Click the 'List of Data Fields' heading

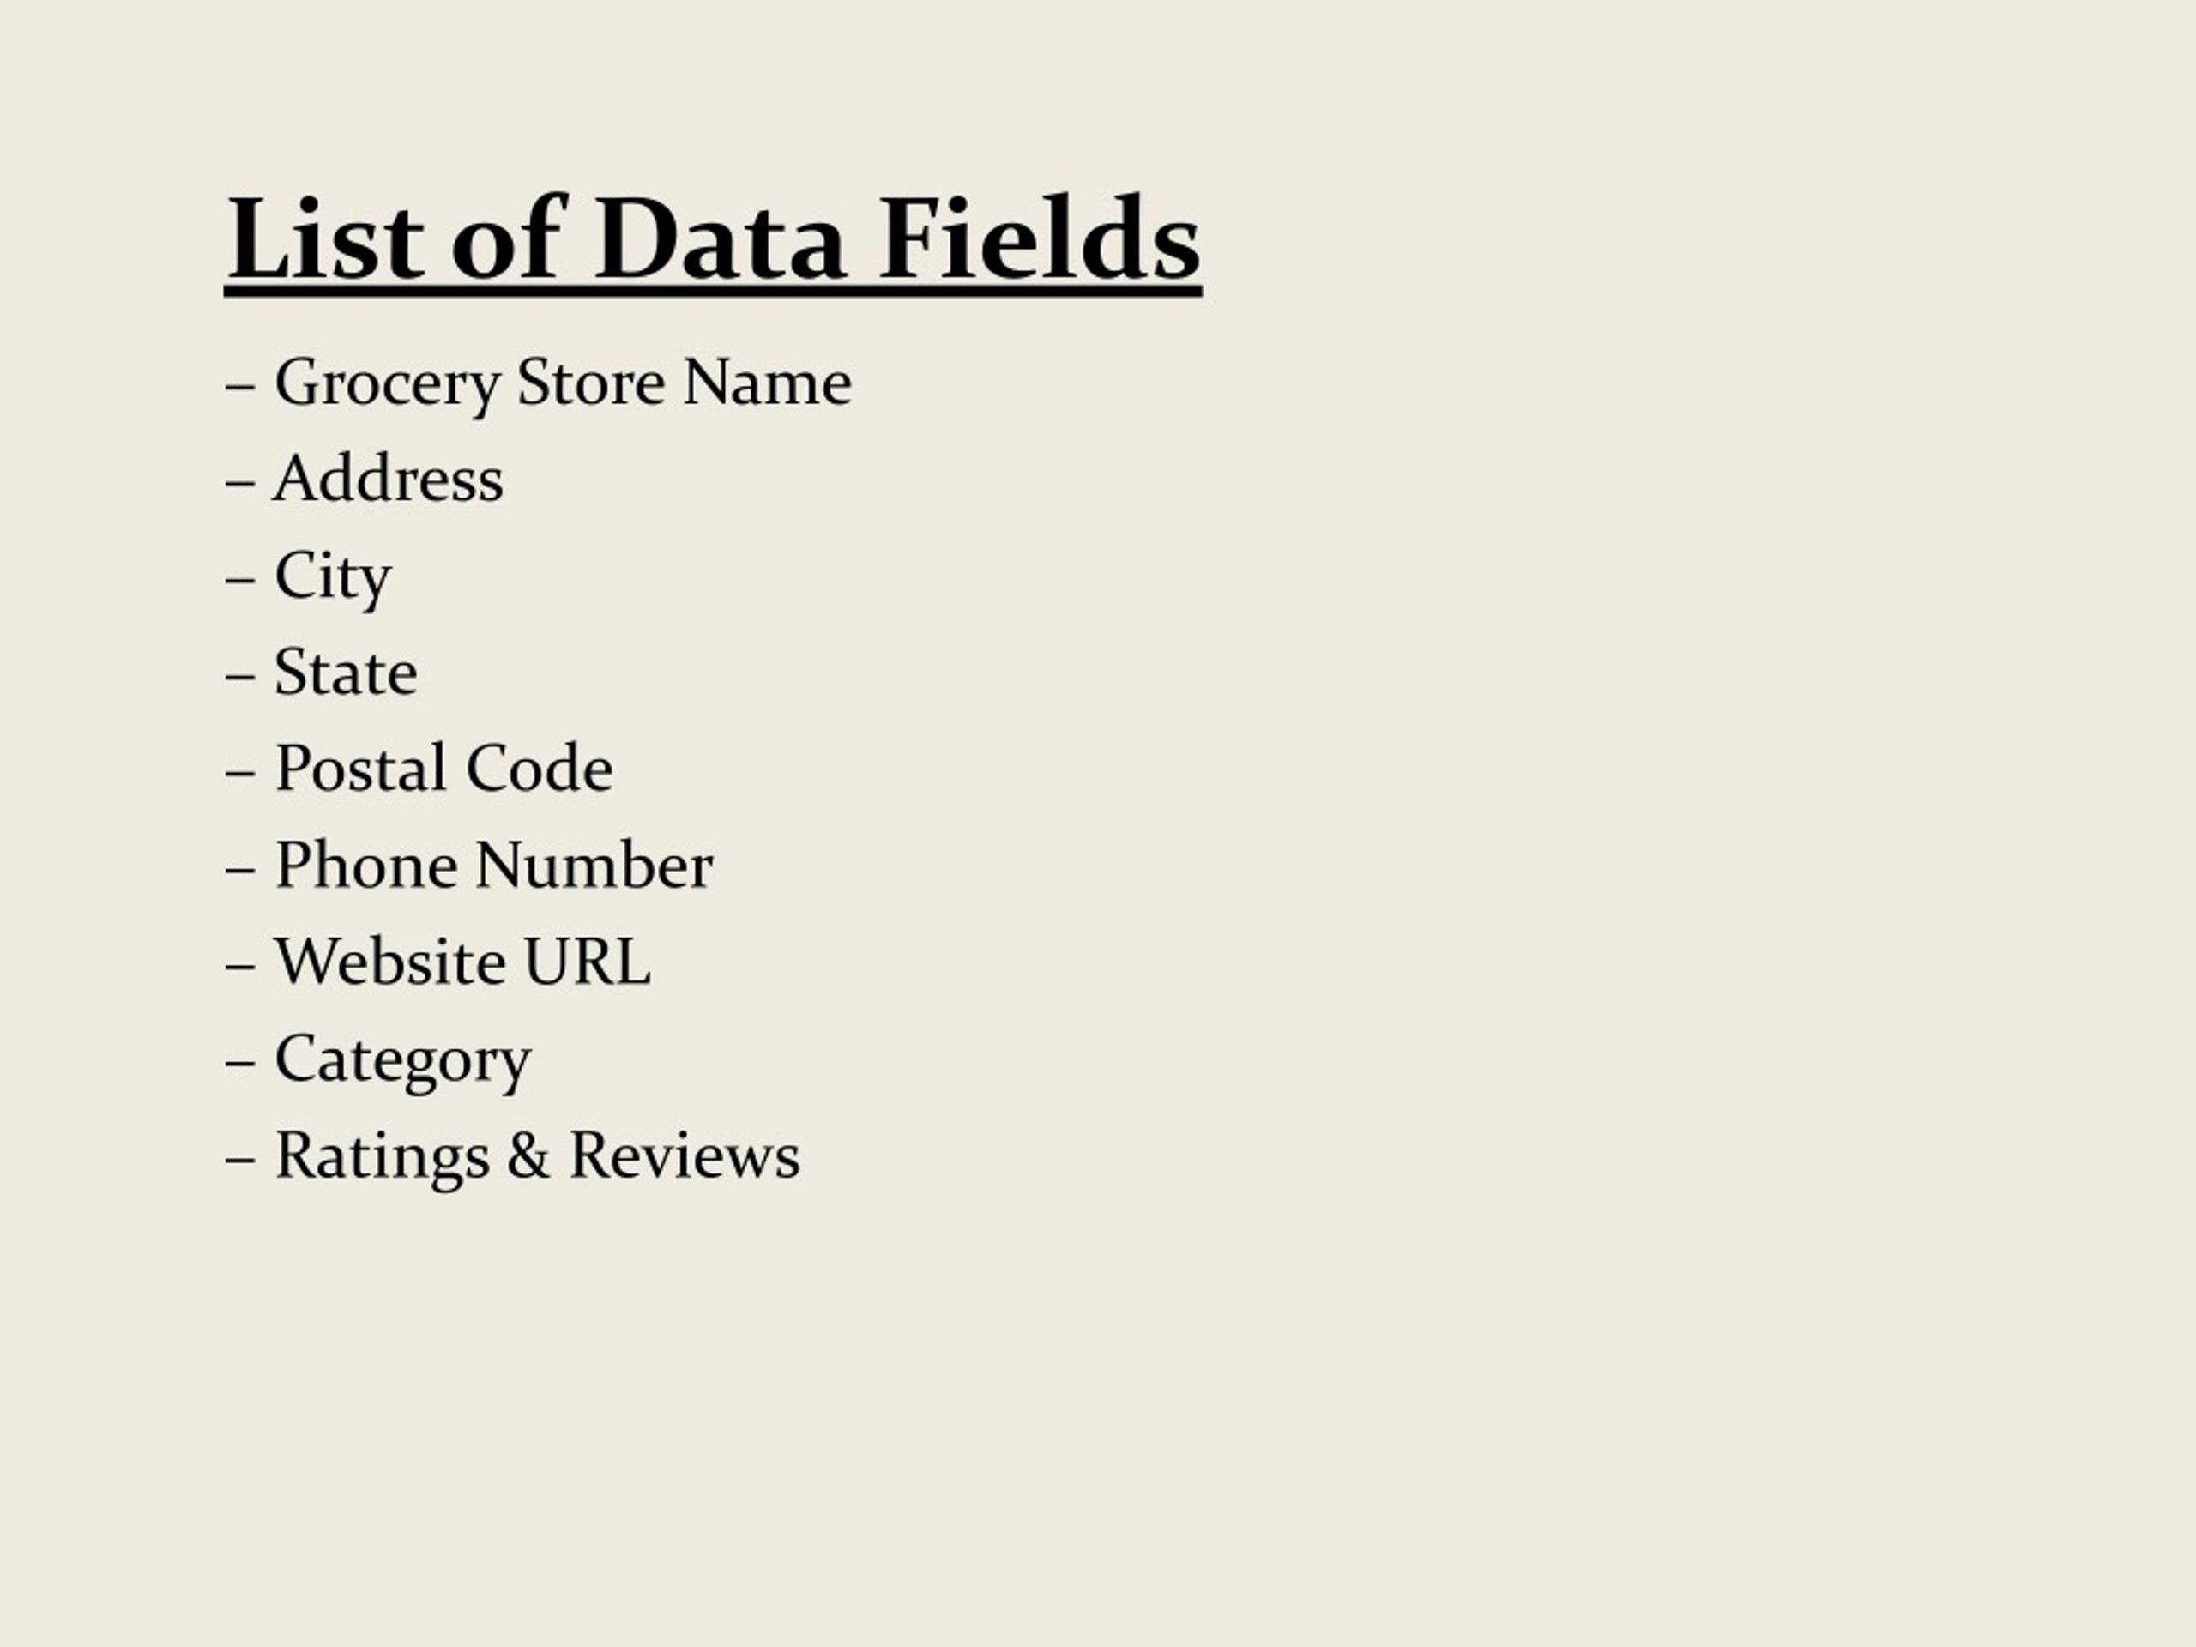point(713,241)
